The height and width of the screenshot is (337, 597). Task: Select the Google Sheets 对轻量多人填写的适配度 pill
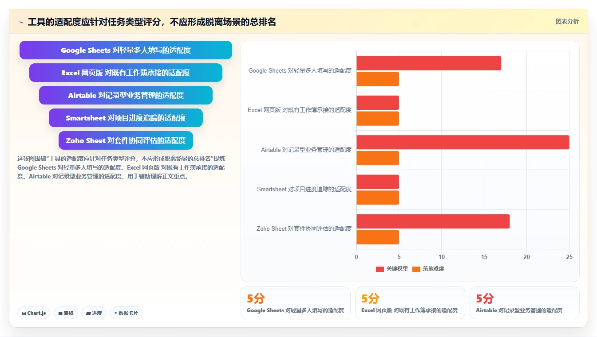tap(126, 50)
